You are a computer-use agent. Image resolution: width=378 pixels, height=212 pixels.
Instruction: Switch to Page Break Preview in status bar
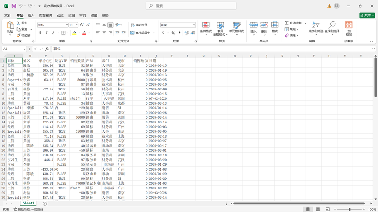(327, 209)
